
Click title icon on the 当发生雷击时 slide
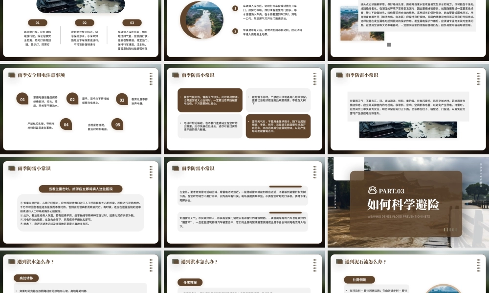pyautogui.click(x=12, y=168)
